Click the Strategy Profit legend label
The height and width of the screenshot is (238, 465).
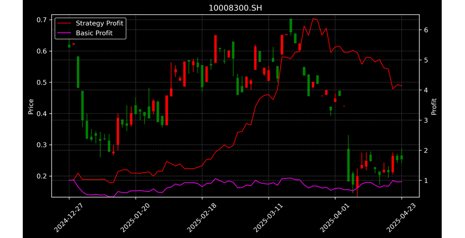pos(100,23)
